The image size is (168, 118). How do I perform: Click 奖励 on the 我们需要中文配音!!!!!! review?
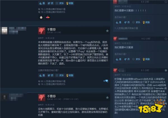[x=146, y=22]
